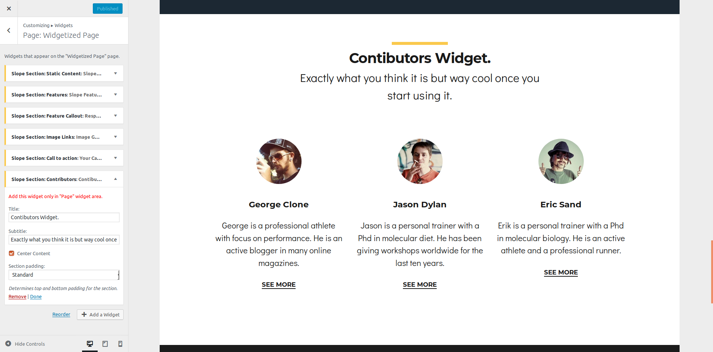The width and height of the screenshot is (713, 352).
Task: Open Jason Dylan's SEE MORE link
Action: point(420,284)
